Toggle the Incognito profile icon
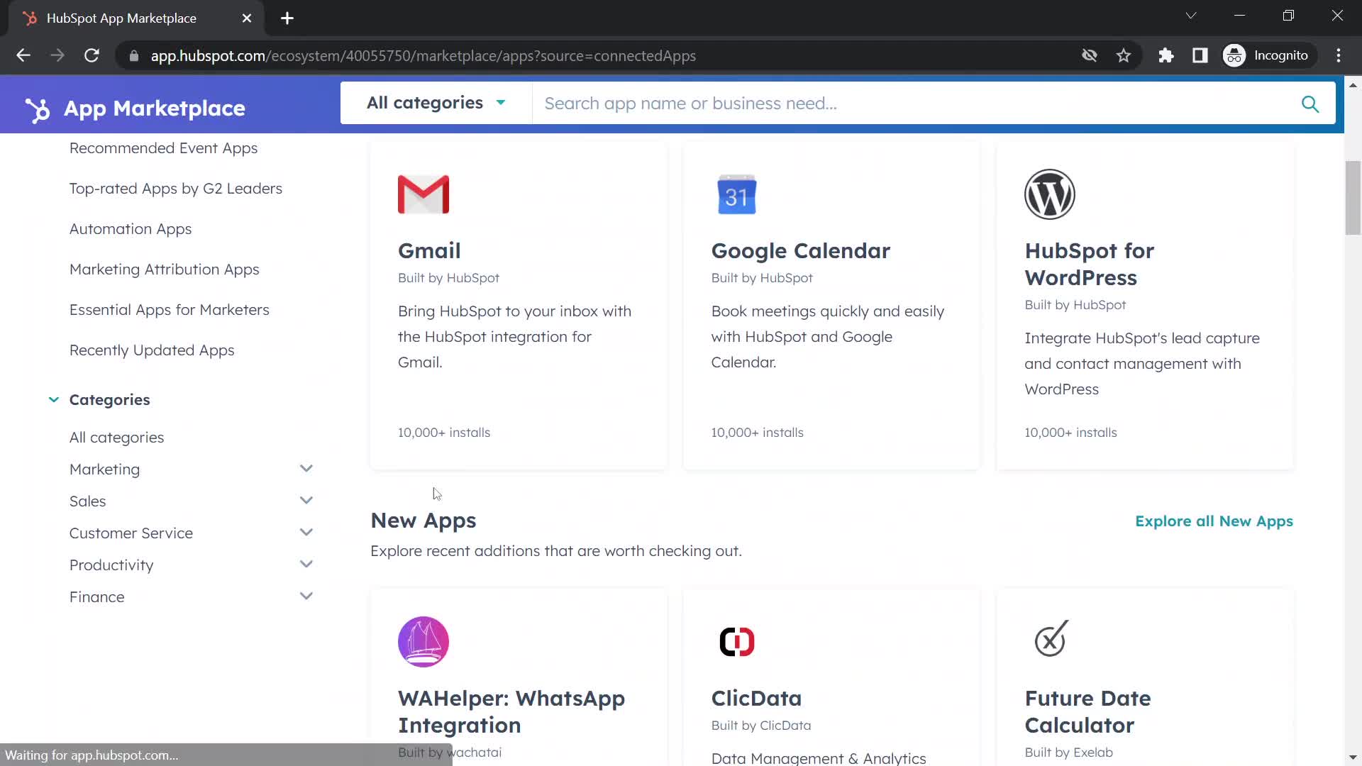Image resolution: width=1362 pixels, height=766 pixels. point(1238,56)
